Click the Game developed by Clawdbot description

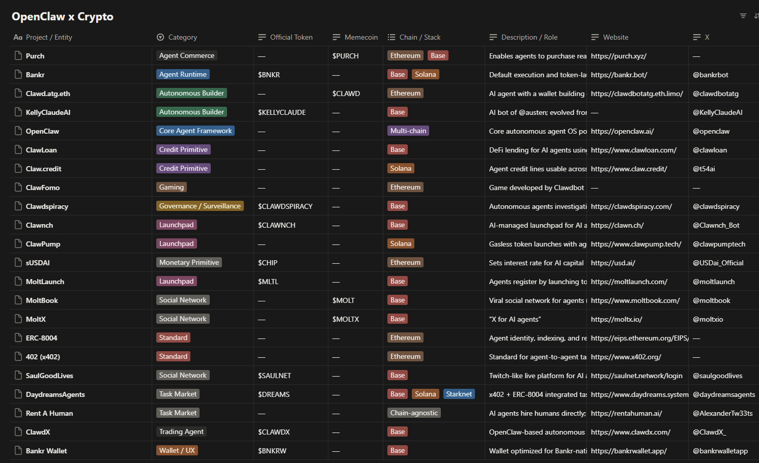[537, 188]
